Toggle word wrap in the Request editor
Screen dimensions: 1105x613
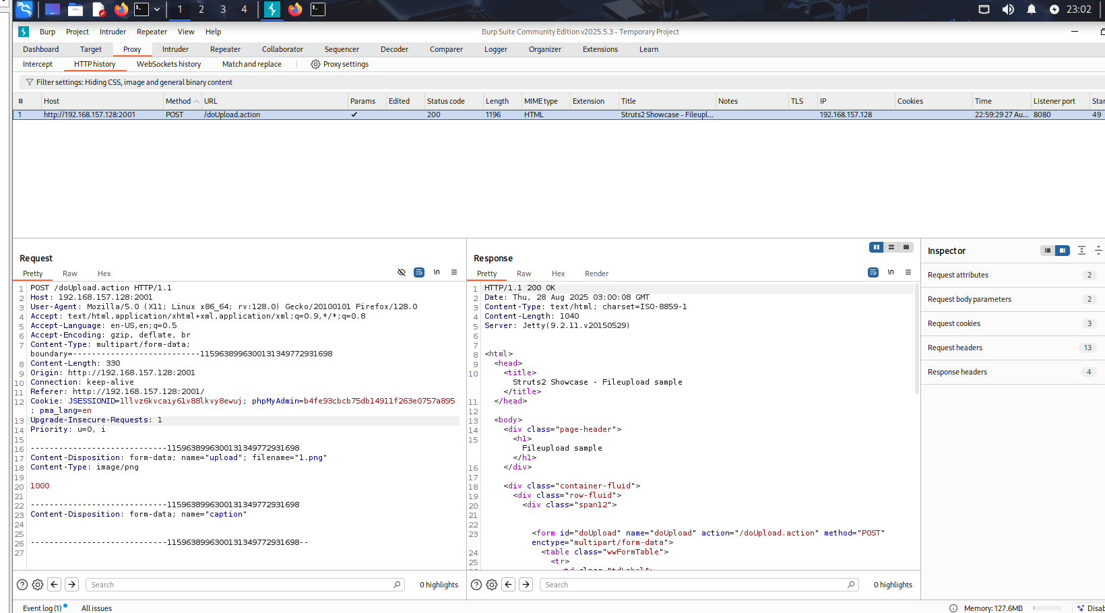pos(419,272)
